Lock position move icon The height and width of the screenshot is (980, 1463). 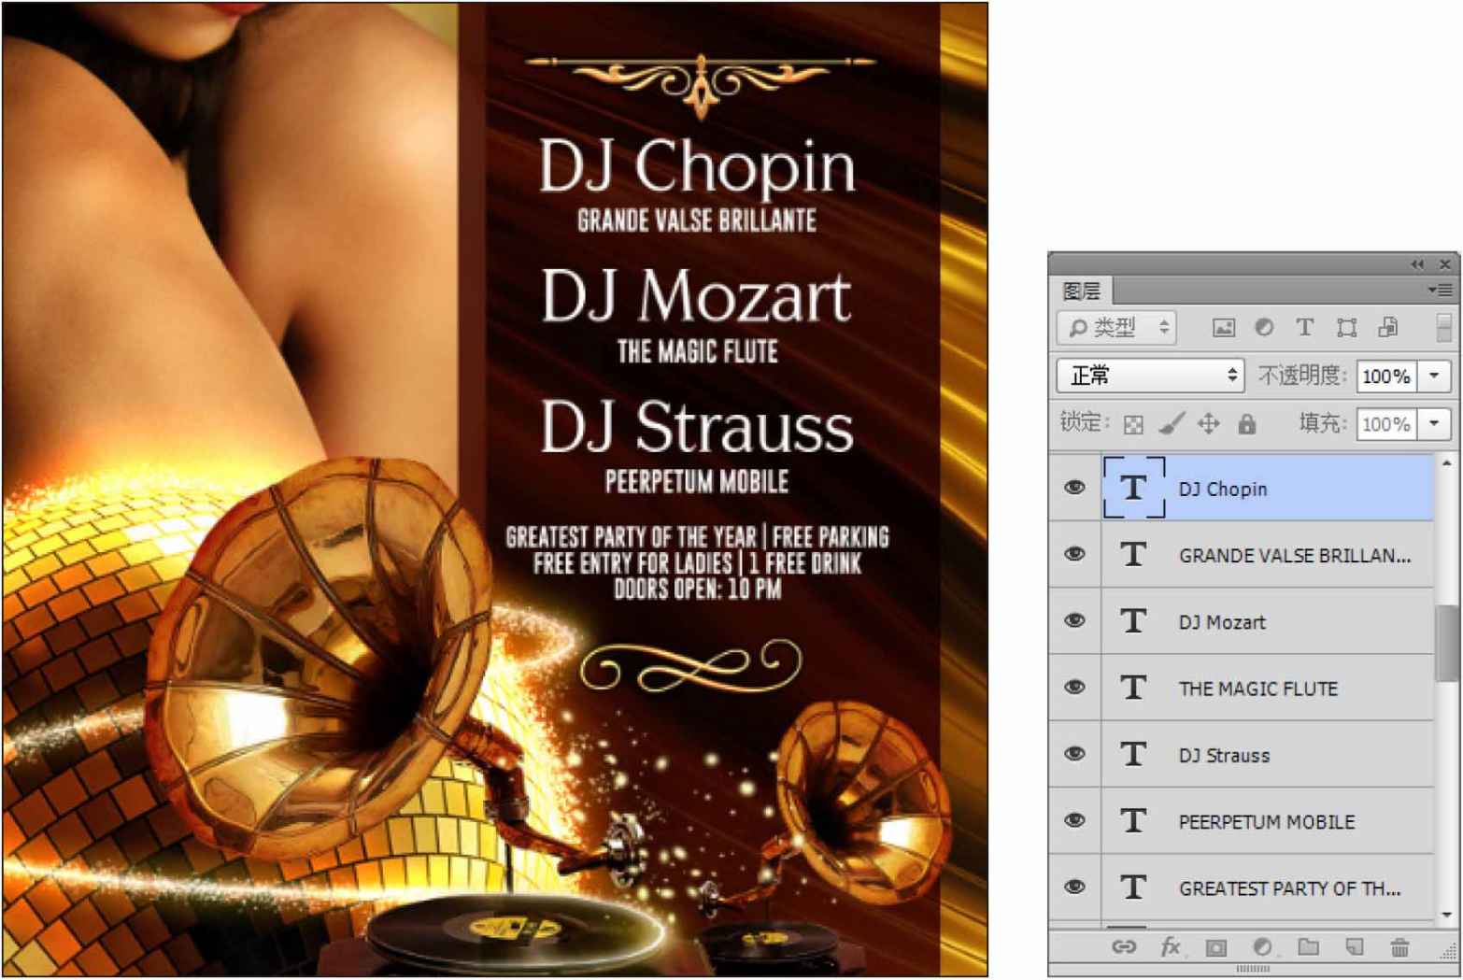point(1209,424)
